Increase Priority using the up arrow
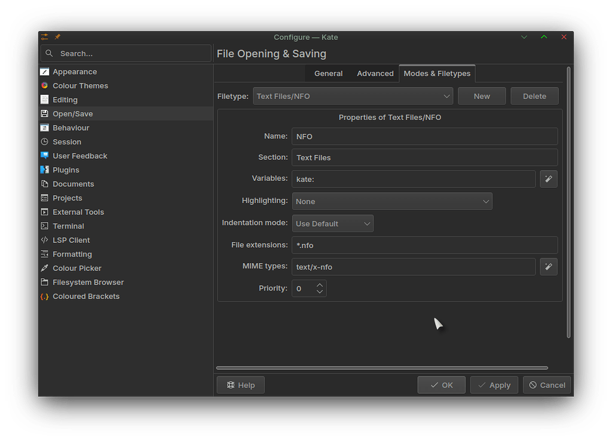612x441 pixels. click(x=320, y=285)
